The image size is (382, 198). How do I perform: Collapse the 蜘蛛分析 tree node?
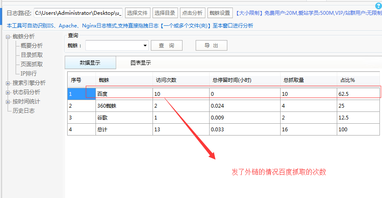[x=8, y=37]
